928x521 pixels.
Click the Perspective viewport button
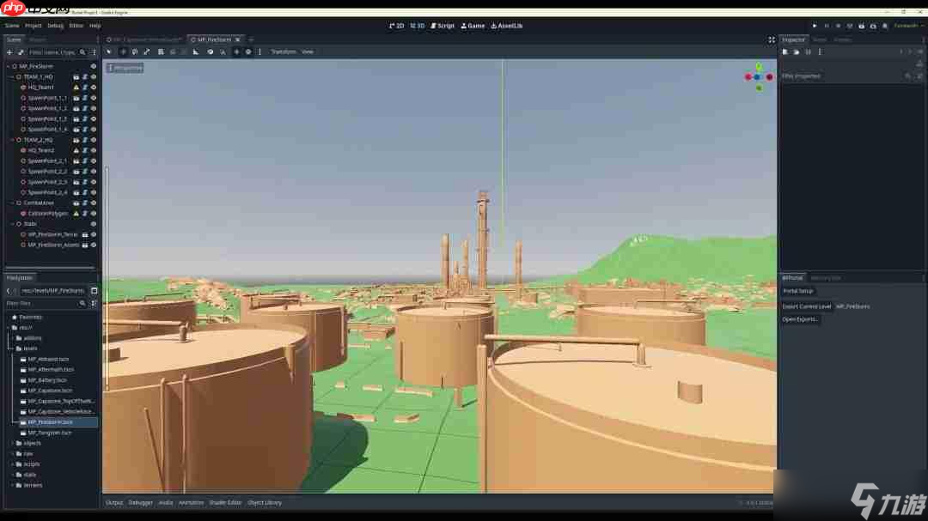pyautogui.click(x=125, y=69)
